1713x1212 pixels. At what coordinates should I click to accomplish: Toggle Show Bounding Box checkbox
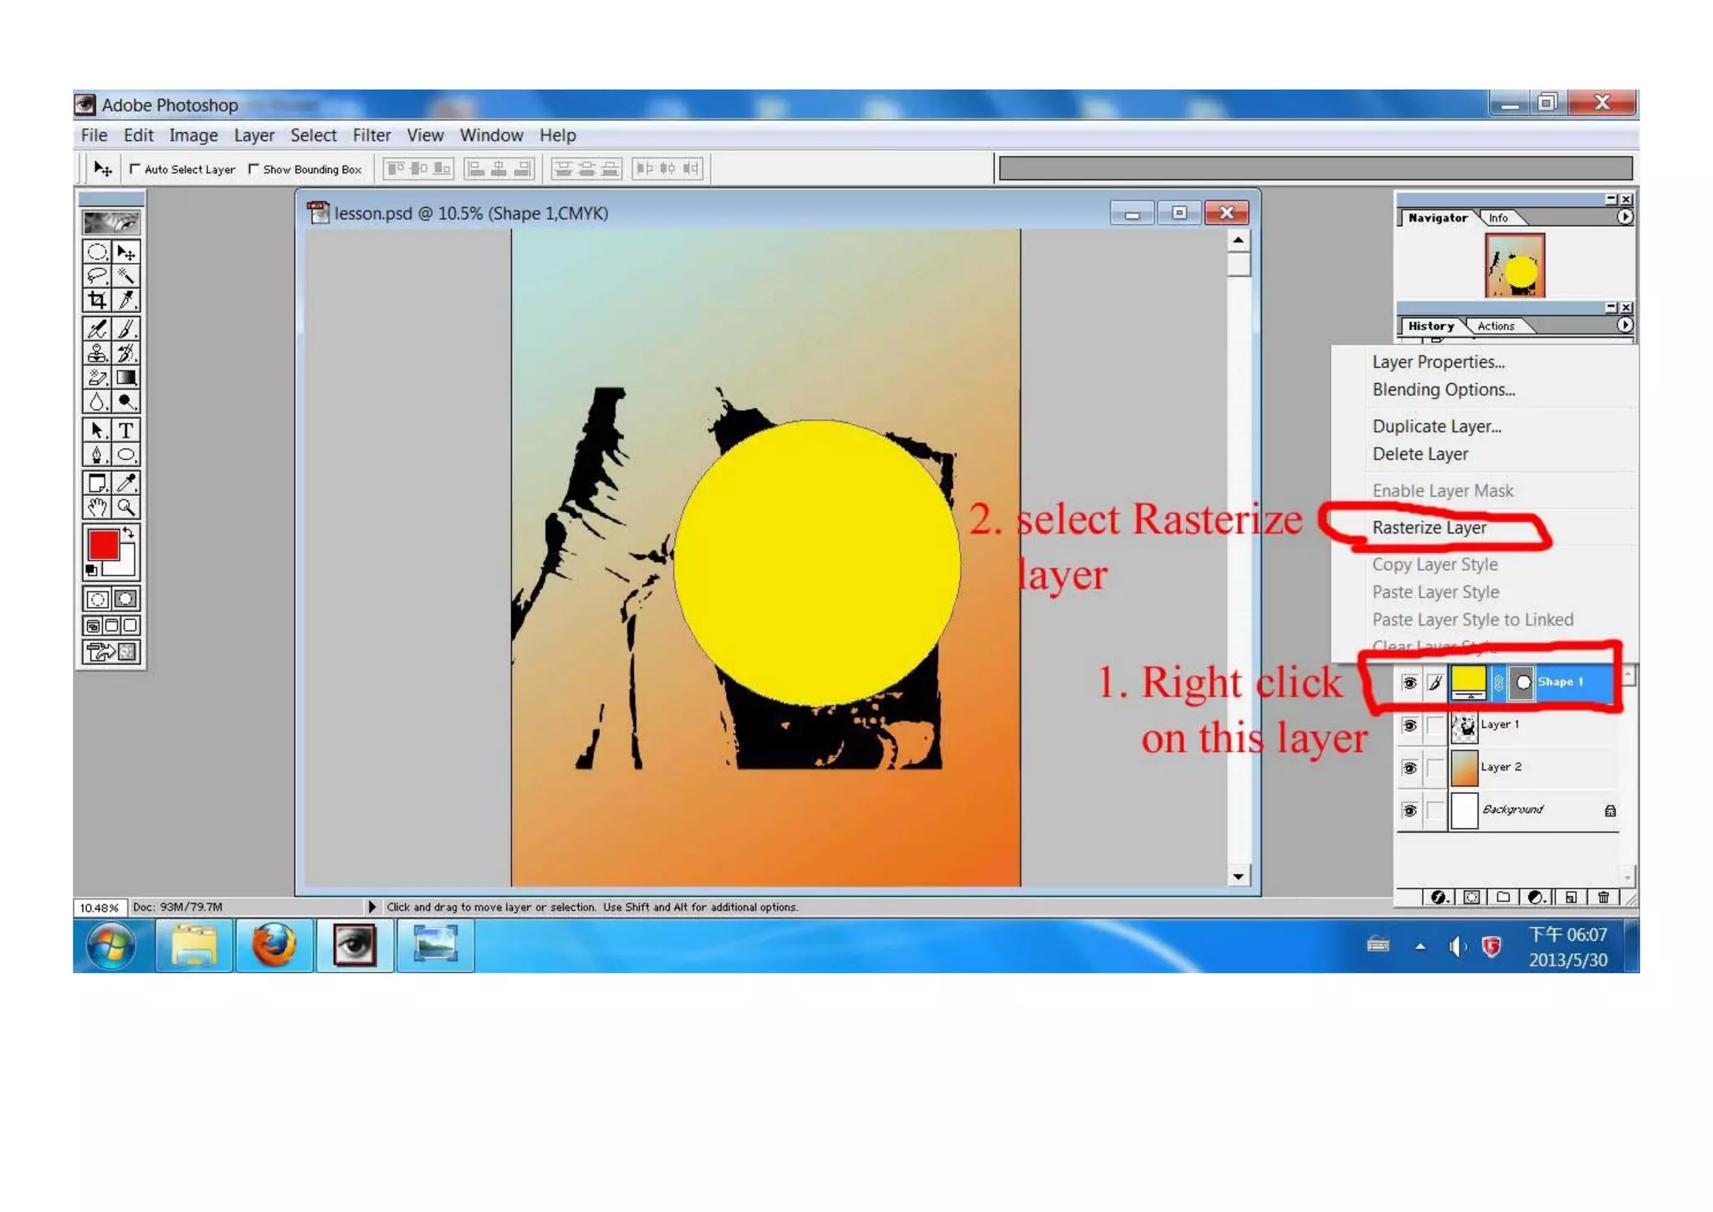pos(253,169)
